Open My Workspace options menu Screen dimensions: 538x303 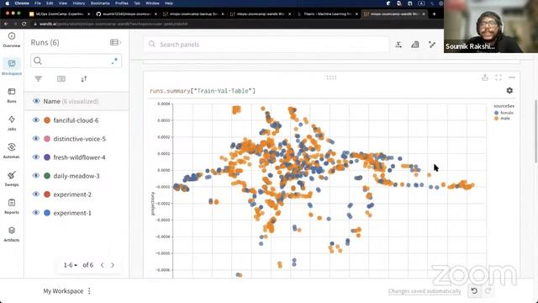coord(90,291)
